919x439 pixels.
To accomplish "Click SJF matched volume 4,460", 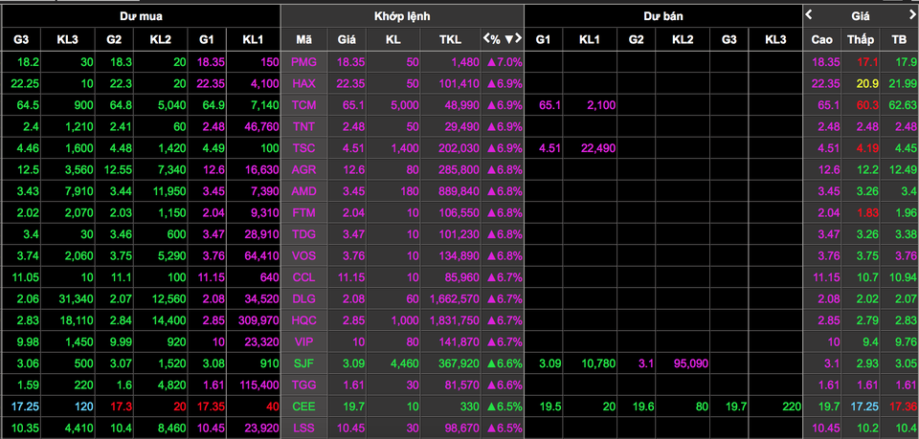I will tap(404, 363).
